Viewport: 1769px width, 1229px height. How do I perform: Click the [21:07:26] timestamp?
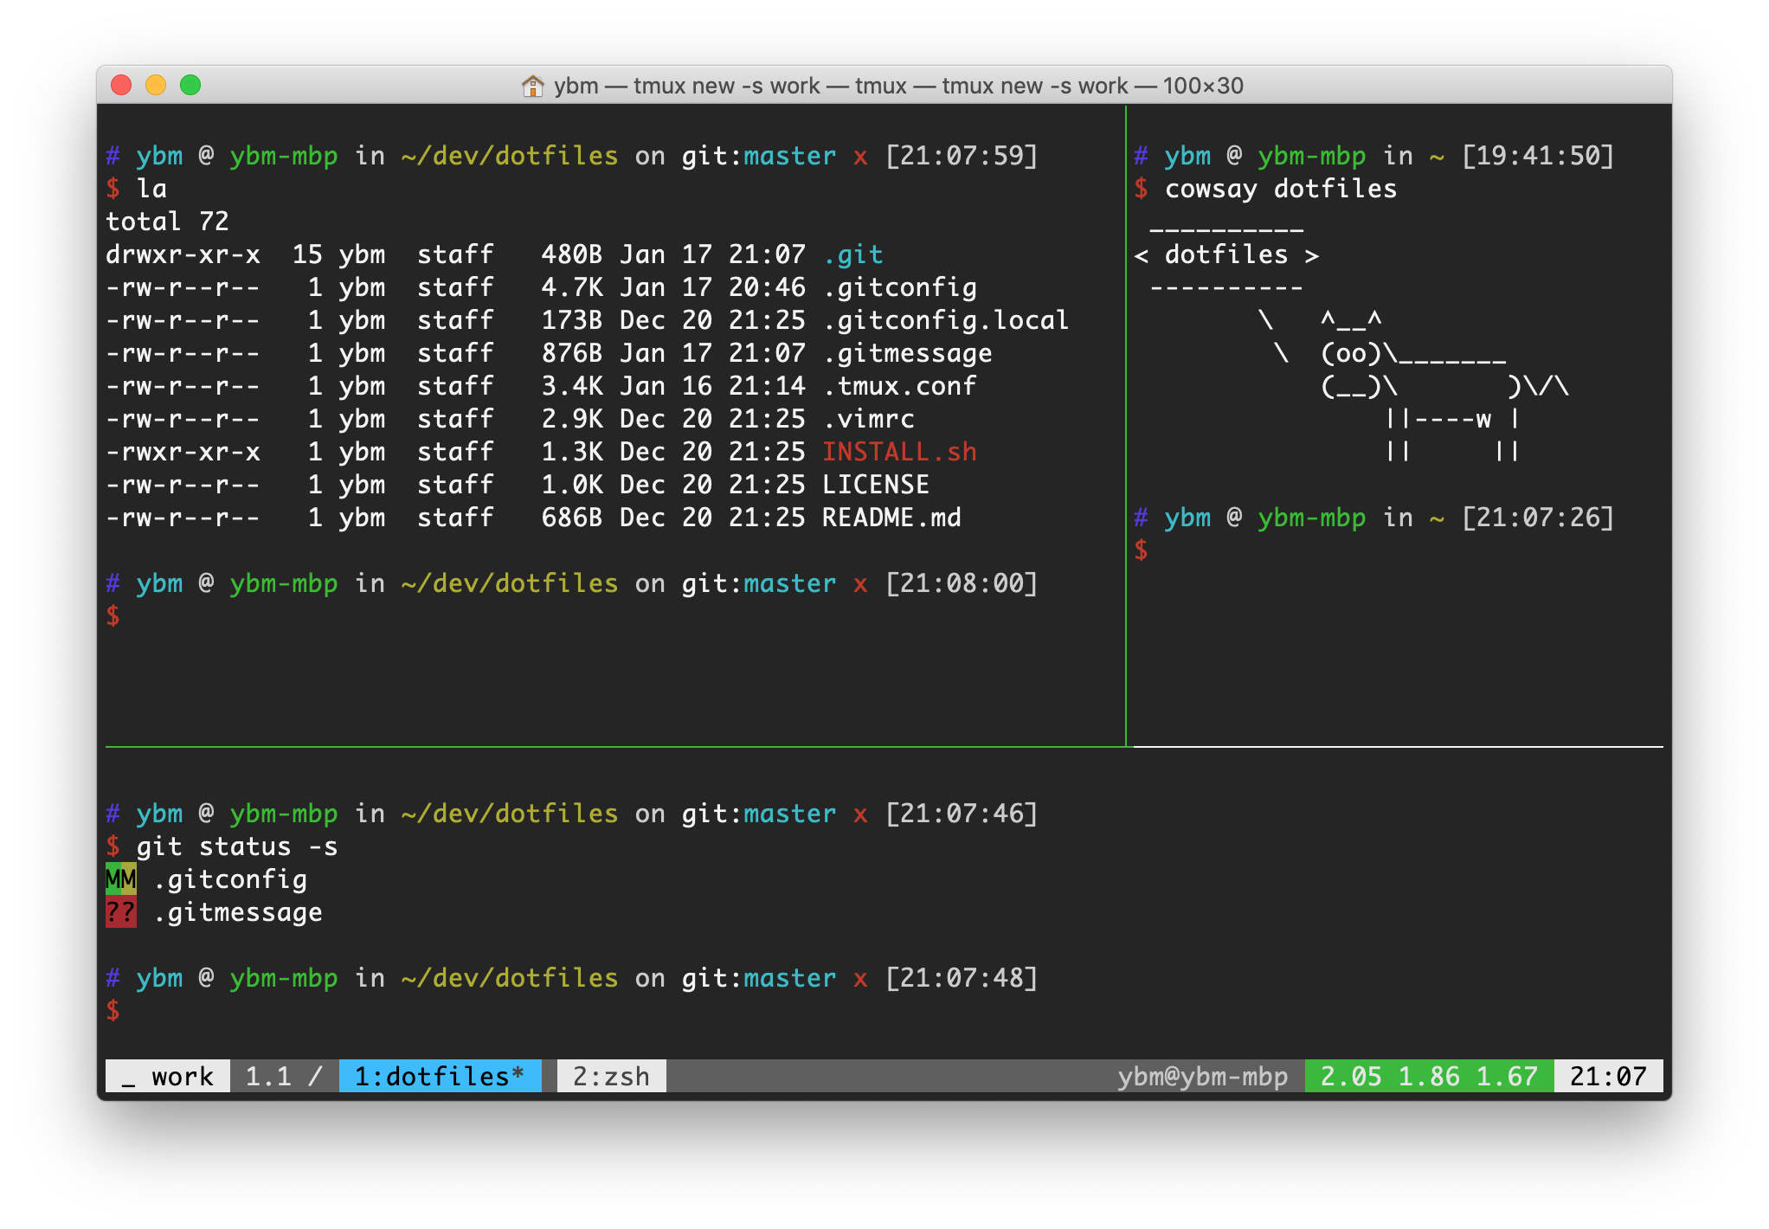1538,518
